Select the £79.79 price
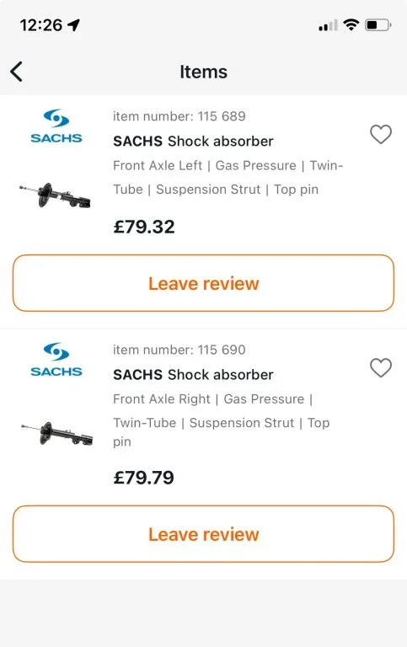 pyautogui.click(x=143, y=478)
